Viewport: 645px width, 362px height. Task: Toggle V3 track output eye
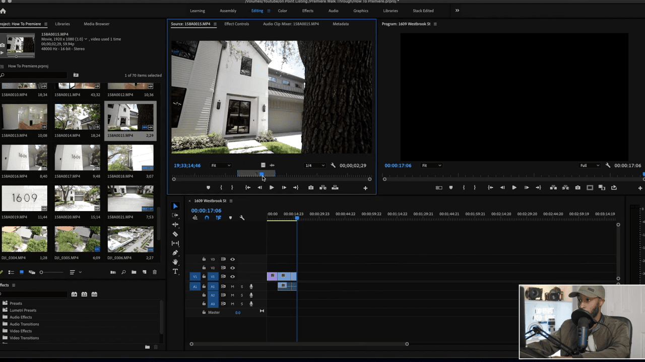232,259
